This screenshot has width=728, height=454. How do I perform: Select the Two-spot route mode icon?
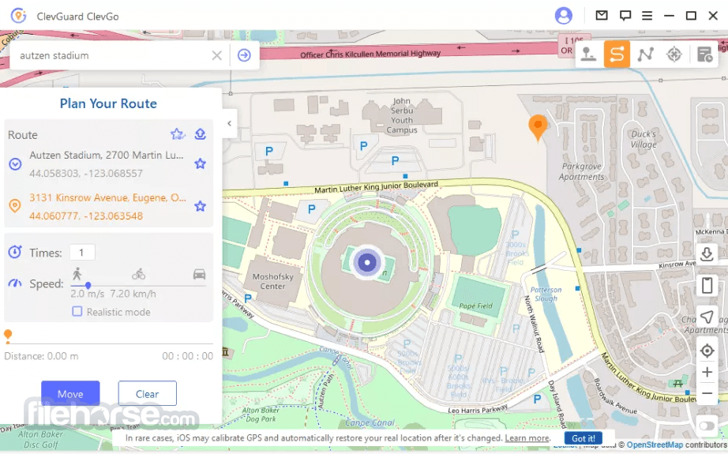(617, 54)
